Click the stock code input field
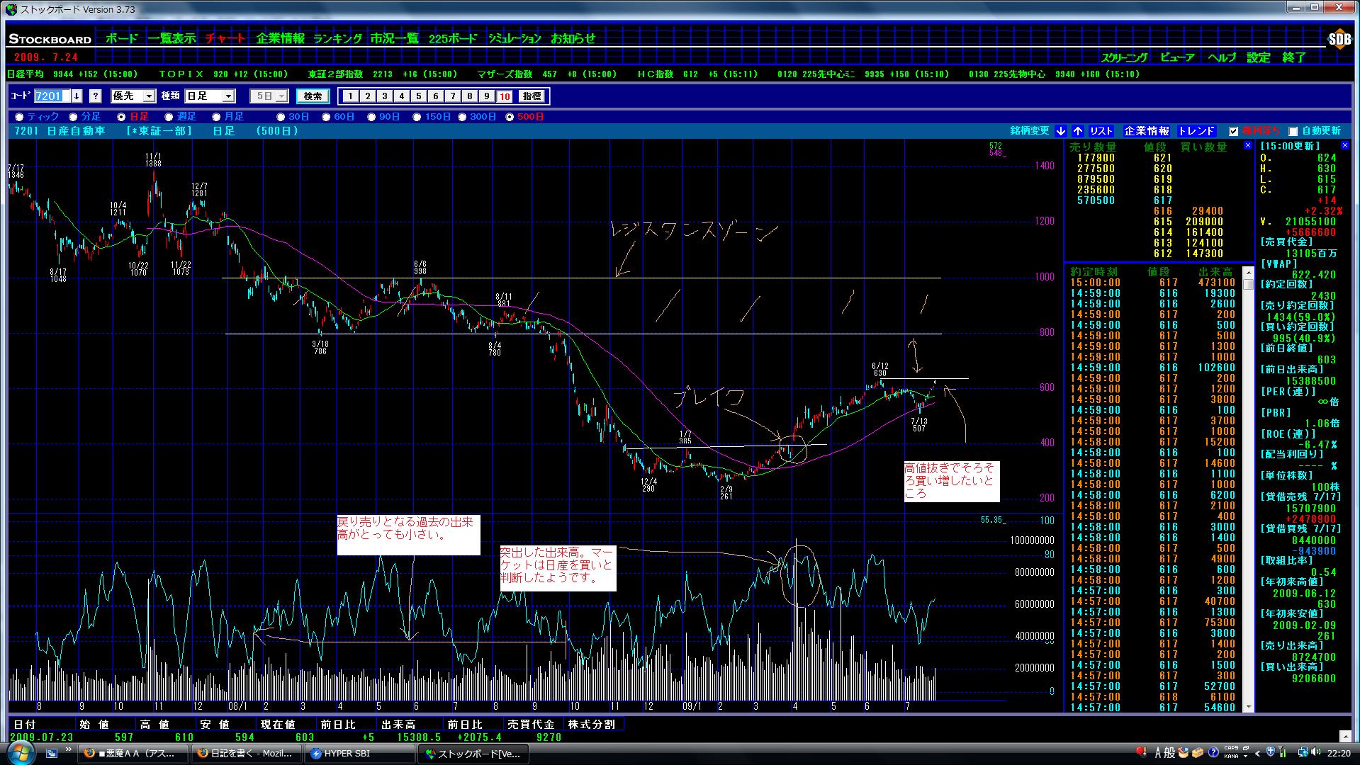Screen dimensions: 1360x765 pos(51,96)
